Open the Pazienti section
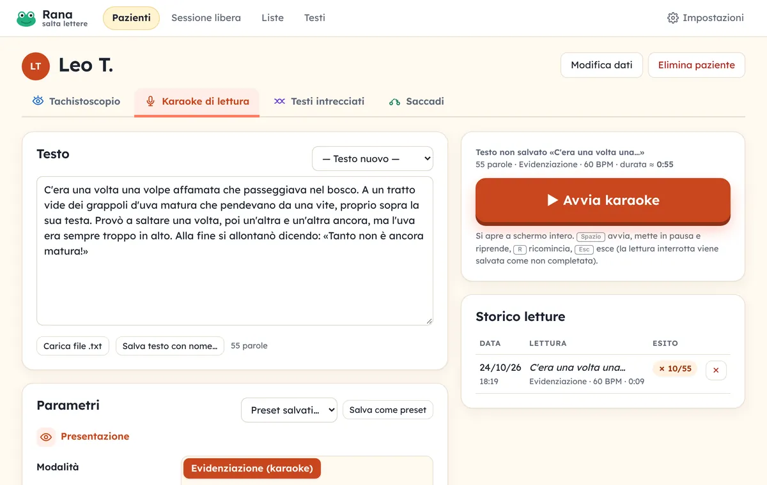 [131, 18]
